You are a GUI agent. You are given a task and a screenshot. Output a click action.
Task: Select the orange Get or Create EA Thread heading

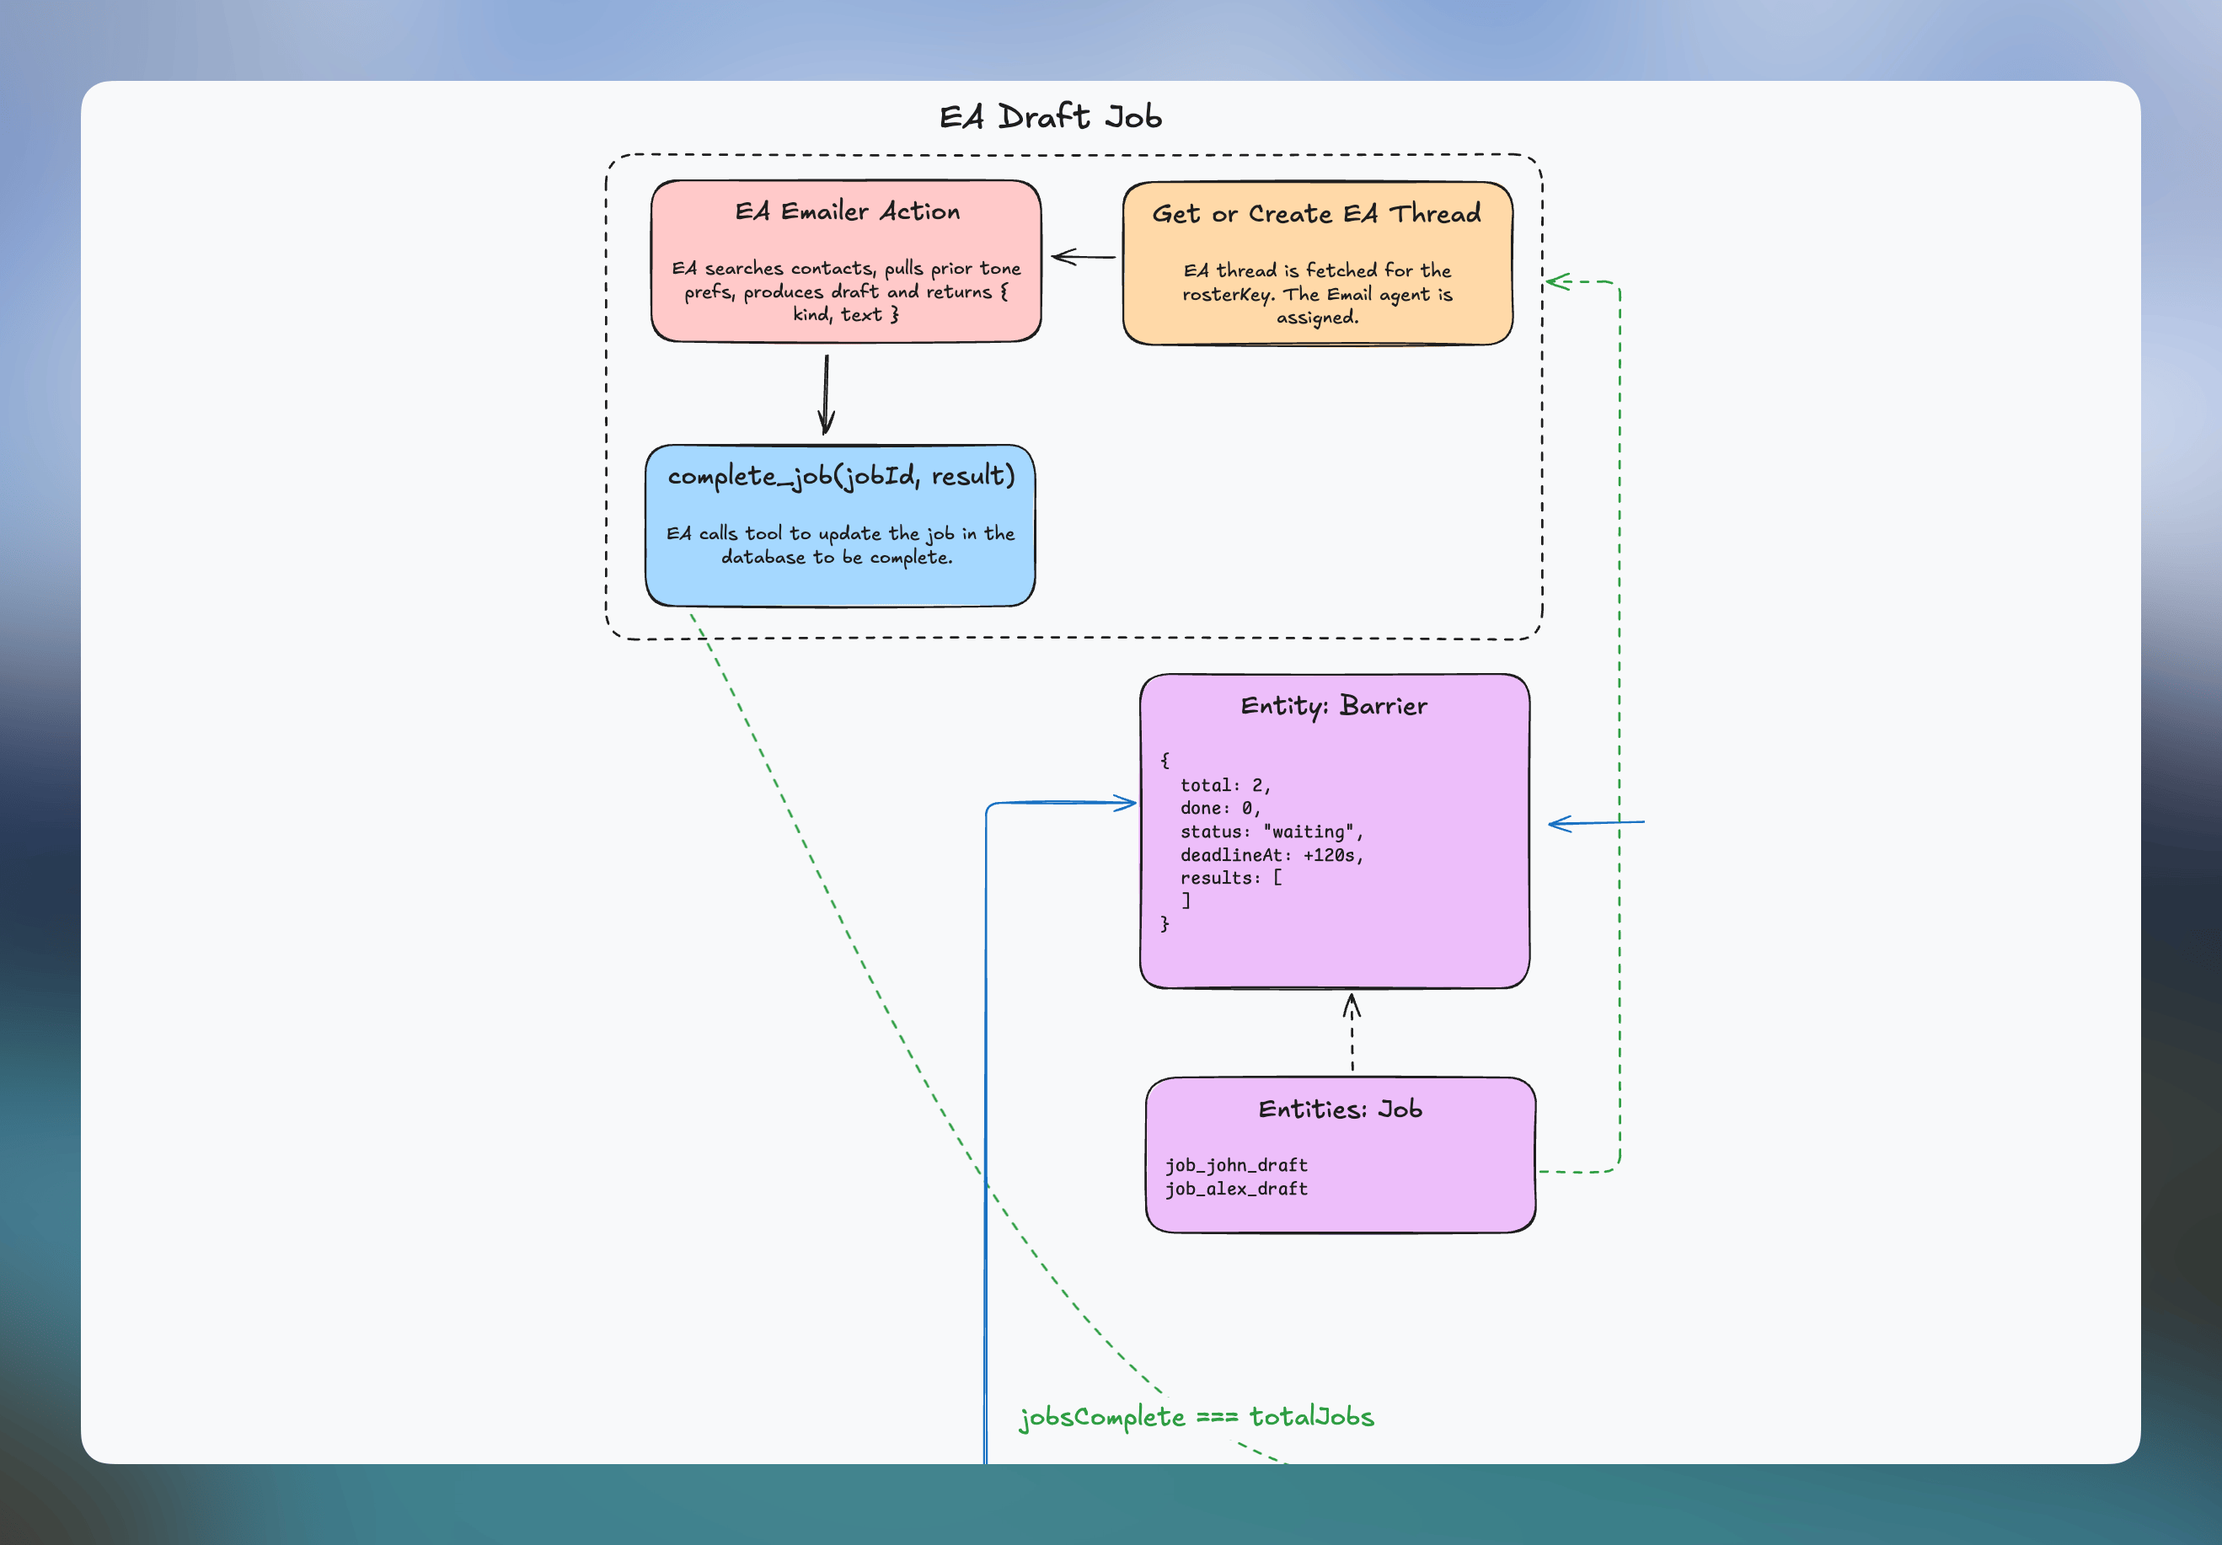[1316, 214]
